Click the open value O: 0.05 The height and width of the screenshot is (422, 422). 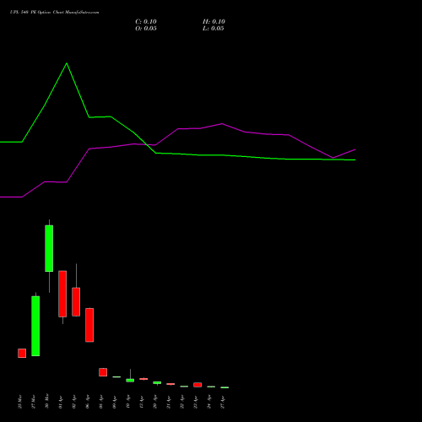pos(146,29)
